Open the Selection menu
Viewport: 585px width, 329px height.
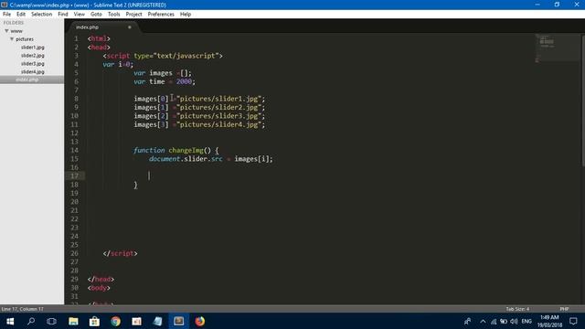[x=41, y=15]
